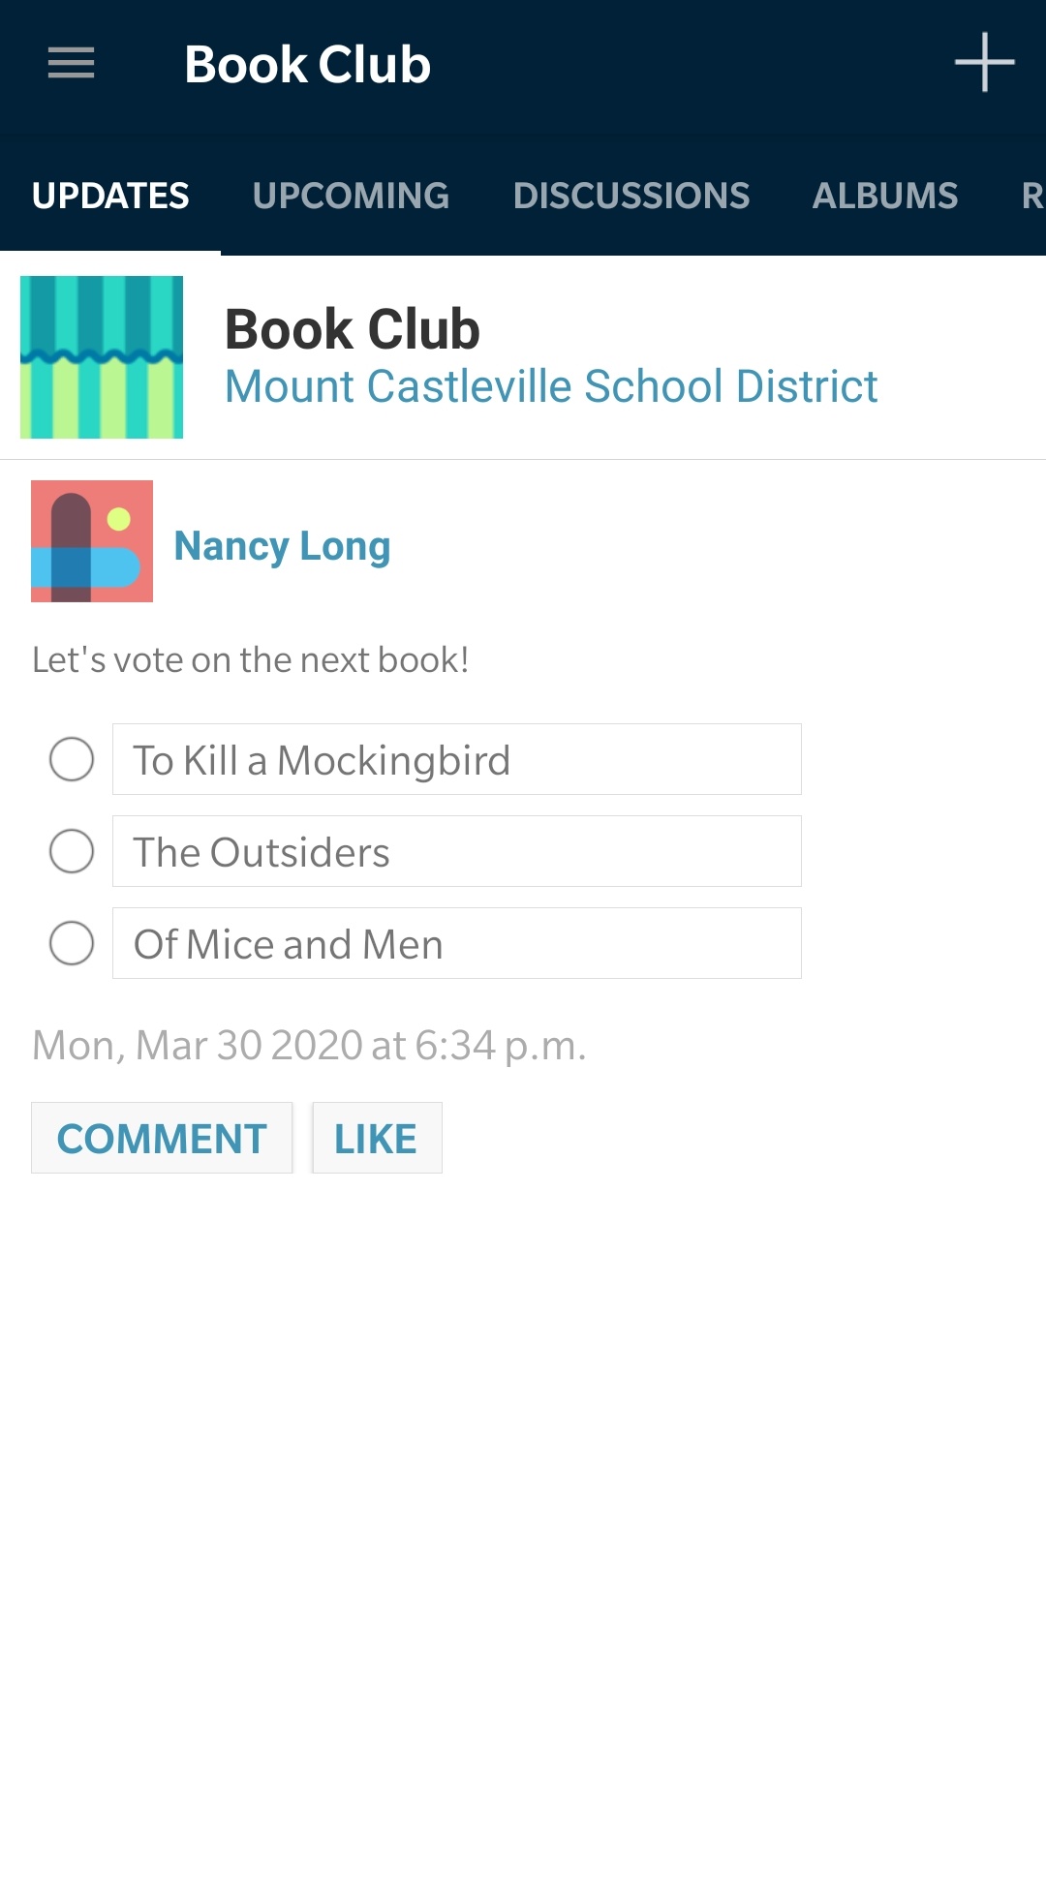This screenshot has width=1046, height=1892.
Task: Select The Outsiders radio button
Action: click(x=72, y=851)
